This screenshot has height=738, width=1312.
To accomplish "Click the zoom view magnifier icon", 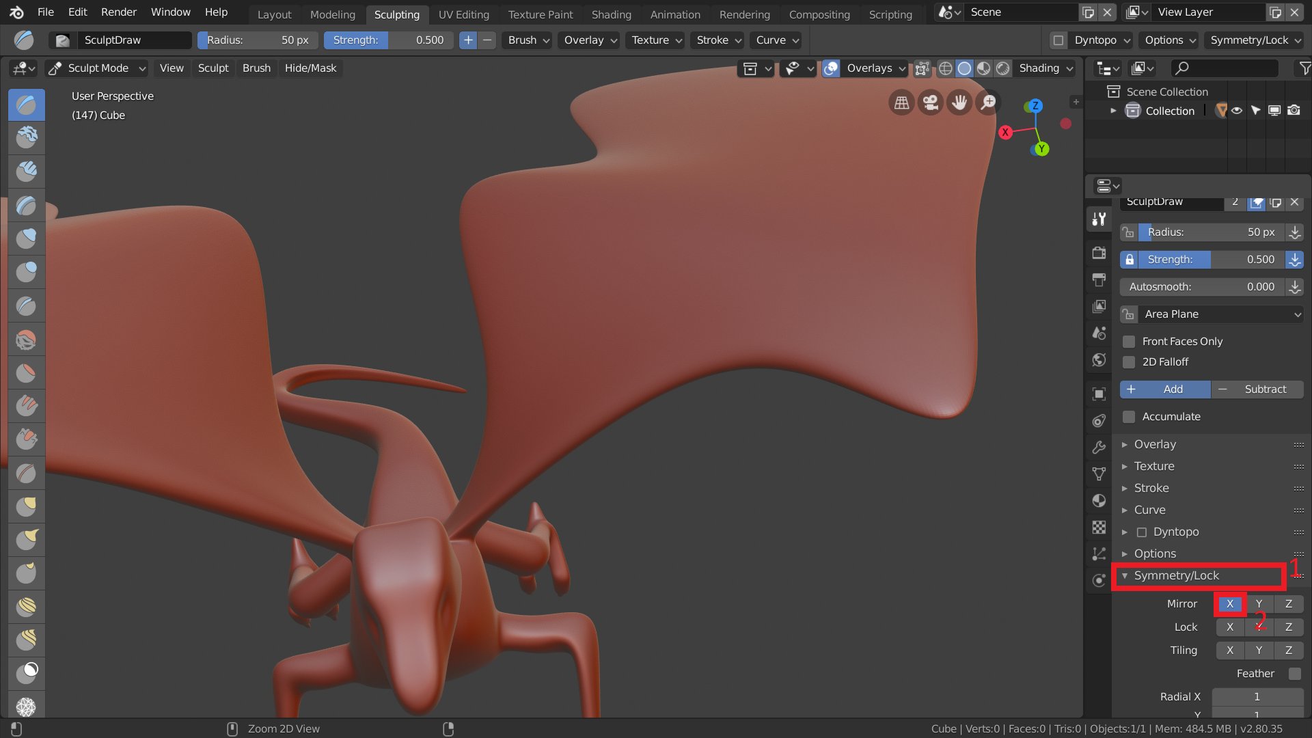I will point(988,103).
